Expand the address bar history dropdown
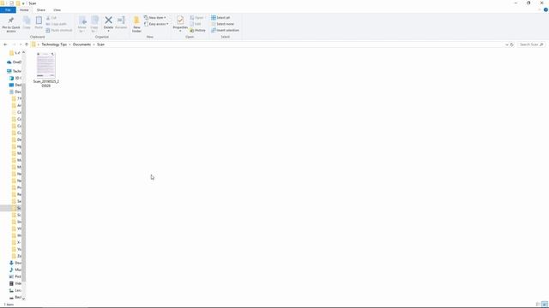This screenshot has height=308, width=549. [x=507, y=44]
